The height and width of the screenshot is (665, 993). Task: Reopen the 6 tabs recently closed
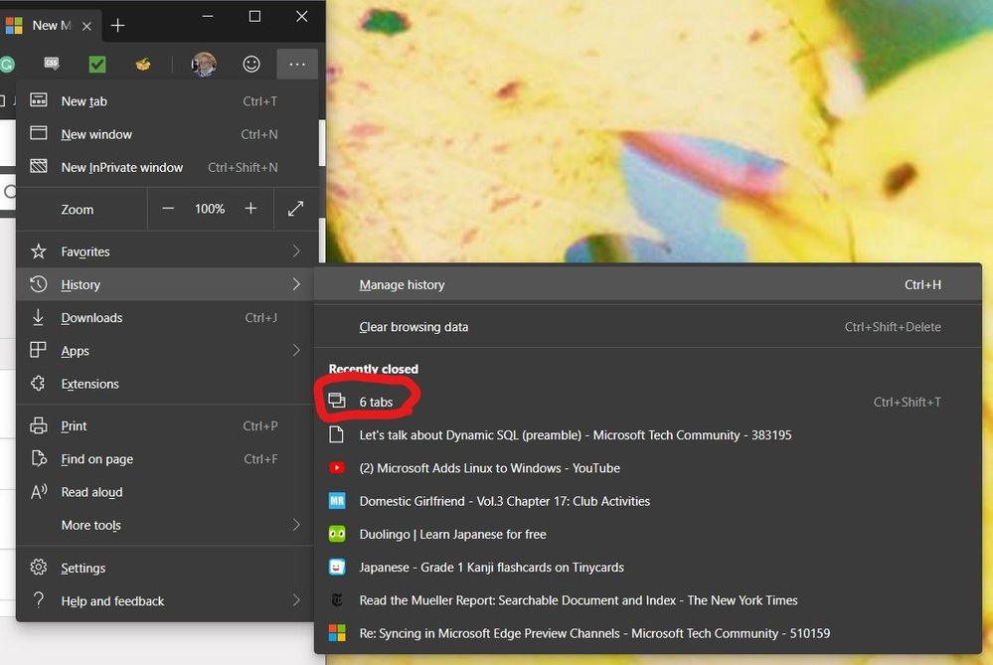[648, 403]
